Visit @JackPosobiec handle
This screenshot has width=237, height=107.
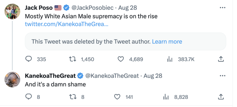[x=92, y=8]
